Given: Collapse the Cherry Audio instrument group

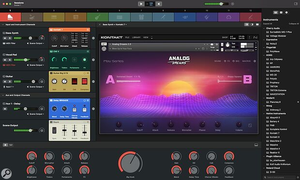Looking at the screenshot, I should (264, 28).
